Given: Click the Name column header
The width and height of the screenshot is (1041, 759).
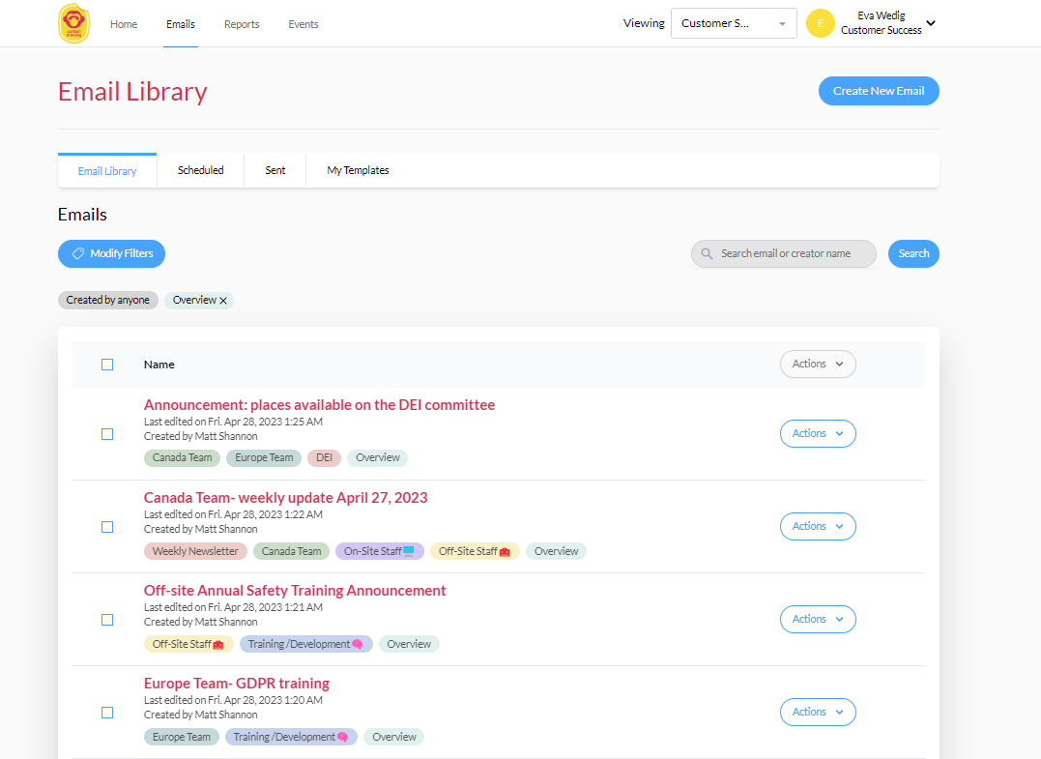Looking at the screenshot, I should point(159,365).
